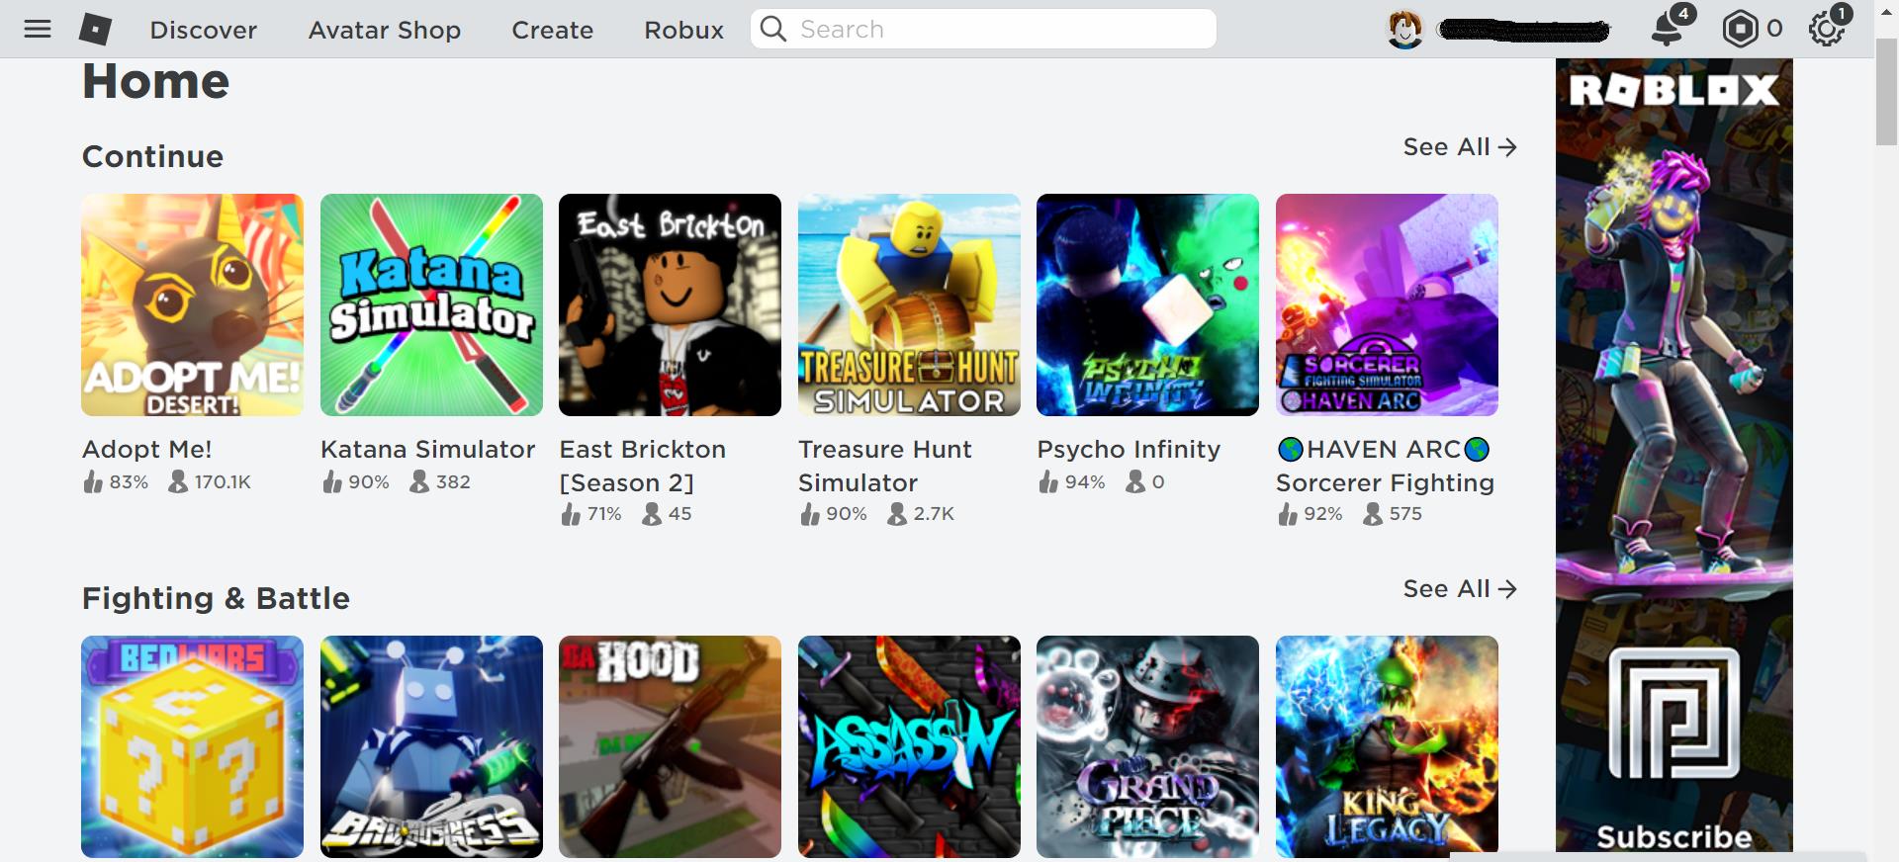Click Sorcerer Fighting 575 players count
Viewport: 1899px width, 862px height.
tap(1393, 514)
